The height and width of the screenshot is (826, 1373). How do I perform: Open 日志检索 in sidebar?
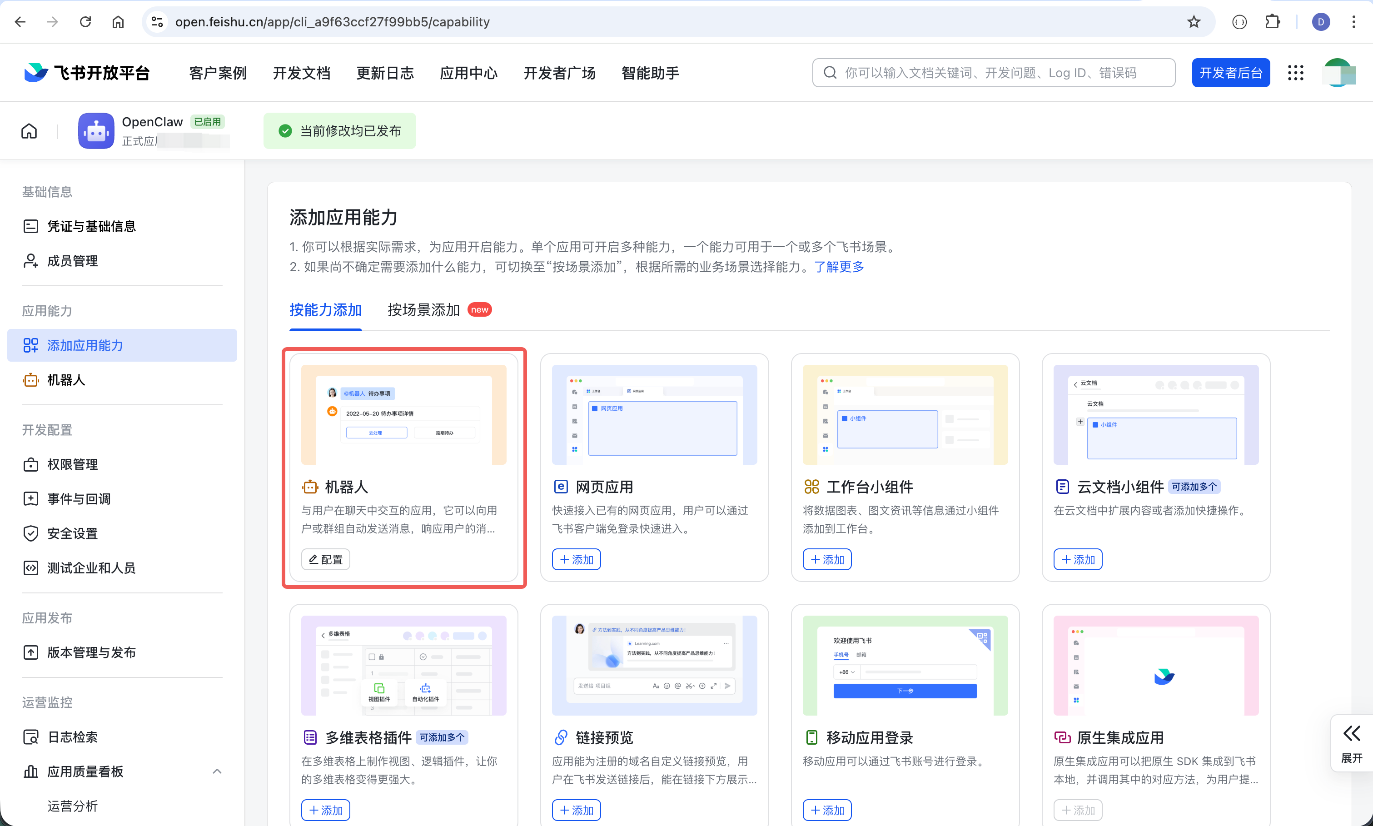click(122, 737)
